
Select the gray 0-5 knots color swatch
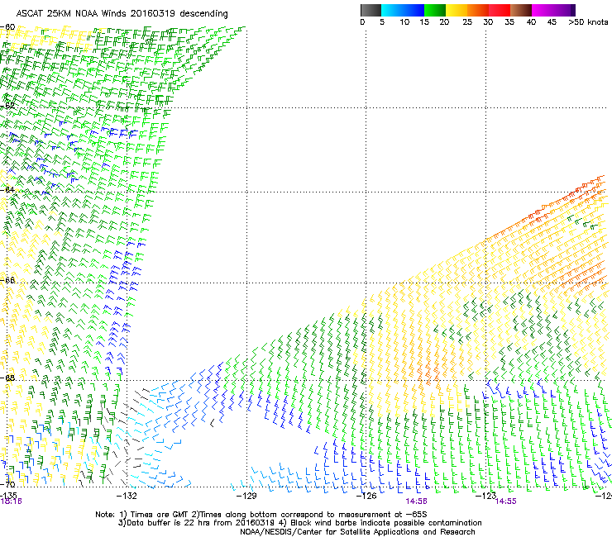pyautogui.click(x=371, y=10)
